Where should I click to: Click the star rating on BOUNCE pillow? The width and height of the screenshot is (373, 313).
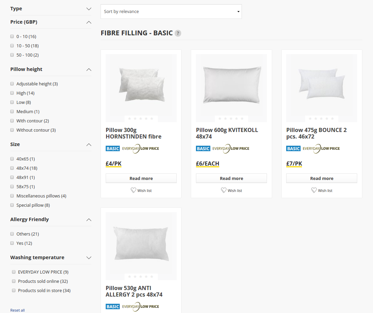(322, 118)
